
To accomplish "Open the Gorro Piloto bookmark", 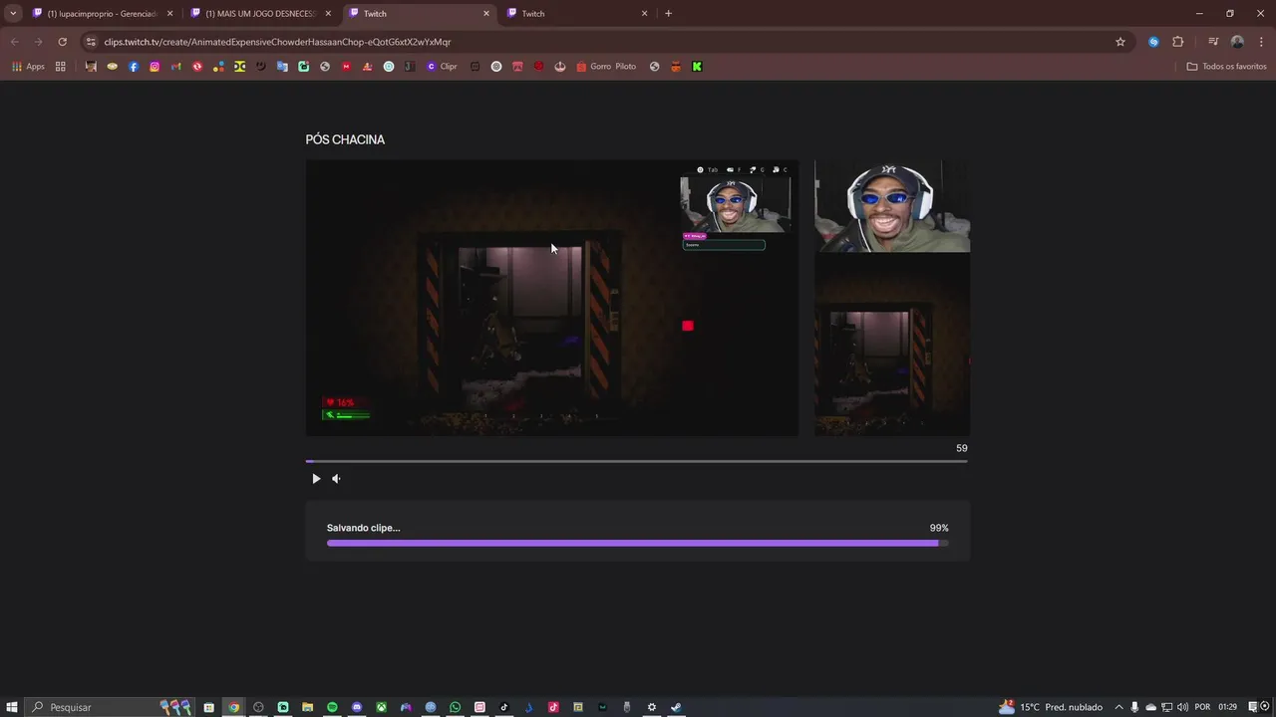I will coord(606,67).
